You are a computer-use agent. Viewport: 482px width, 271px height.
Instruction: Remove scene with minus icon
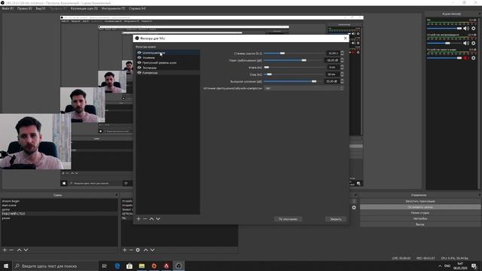coord(11,250)
